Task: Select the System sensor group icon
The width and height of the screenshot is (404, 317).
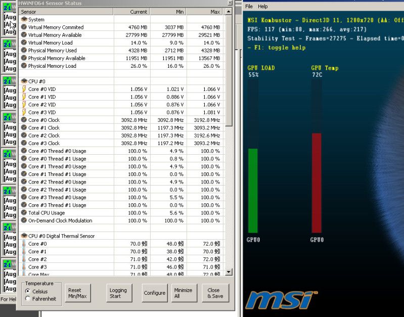Action: [24, 19]
